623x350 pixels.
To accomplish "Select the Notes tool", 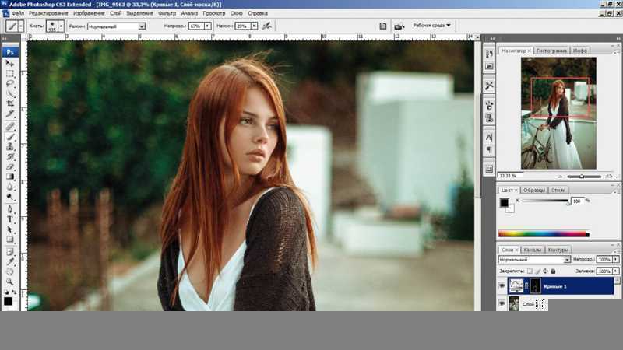I will click(10, 251).
